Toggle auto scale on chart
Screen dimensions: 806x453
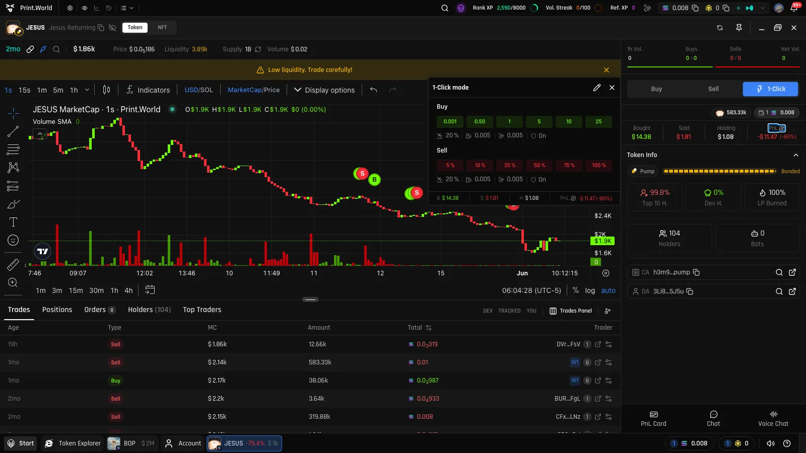[x=608, y=290]
